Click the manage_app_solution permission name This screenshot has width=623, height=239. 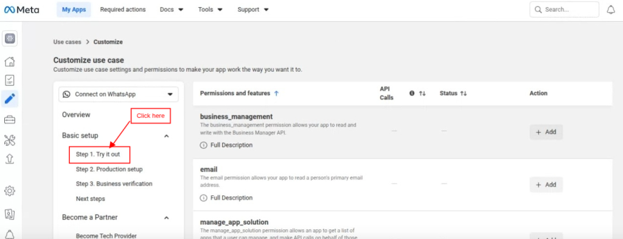click(x=234, y=222)
